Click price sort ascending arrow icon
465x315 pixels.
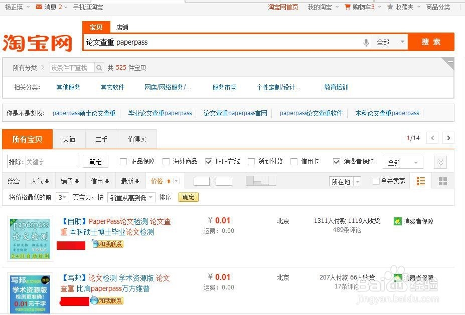point(169,181)
